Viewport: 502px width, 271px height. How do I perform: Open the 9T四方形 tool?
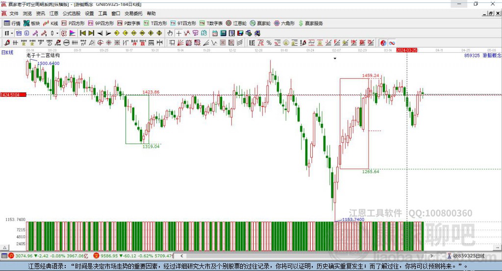(183, 23)
